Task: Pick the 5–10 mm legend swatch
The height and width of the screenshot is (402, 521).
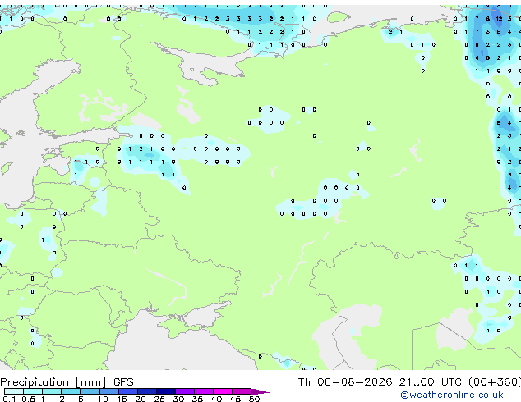Action: coord(90,391)
